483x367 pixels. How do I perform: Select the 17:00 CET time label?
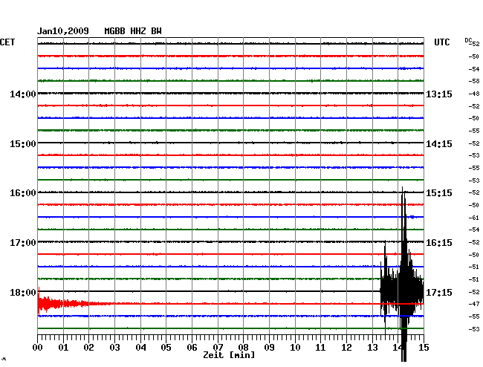(23, 243)
